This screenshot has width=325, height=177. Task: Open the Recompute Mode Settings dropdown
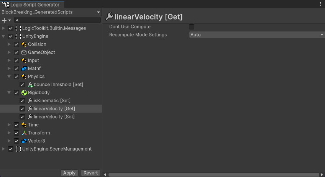(x=257, y=35)
